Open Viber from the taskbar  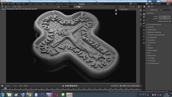(49, 95)
